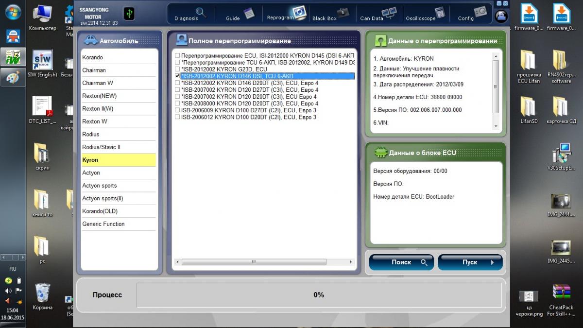Click the active SIW taskbar icon
Viewport: 583px width, 328px height.
[13, 57]
